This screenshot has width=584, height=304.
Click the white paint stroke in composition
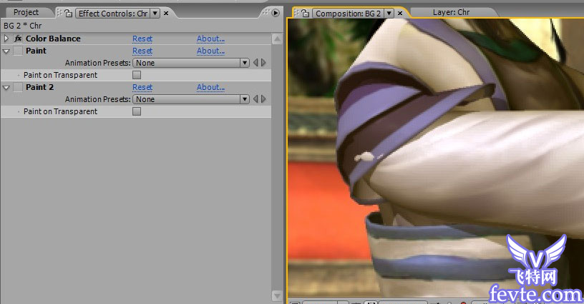click(364, 158)
